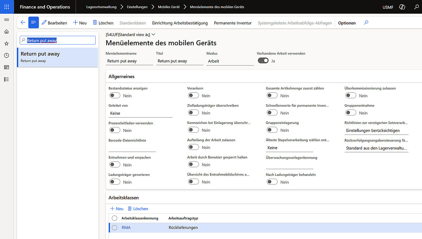Image resolution: width=422 pixels, height=239 pixels.
Task: Open search with the magnifier icon
Action: tap(416, 7)
